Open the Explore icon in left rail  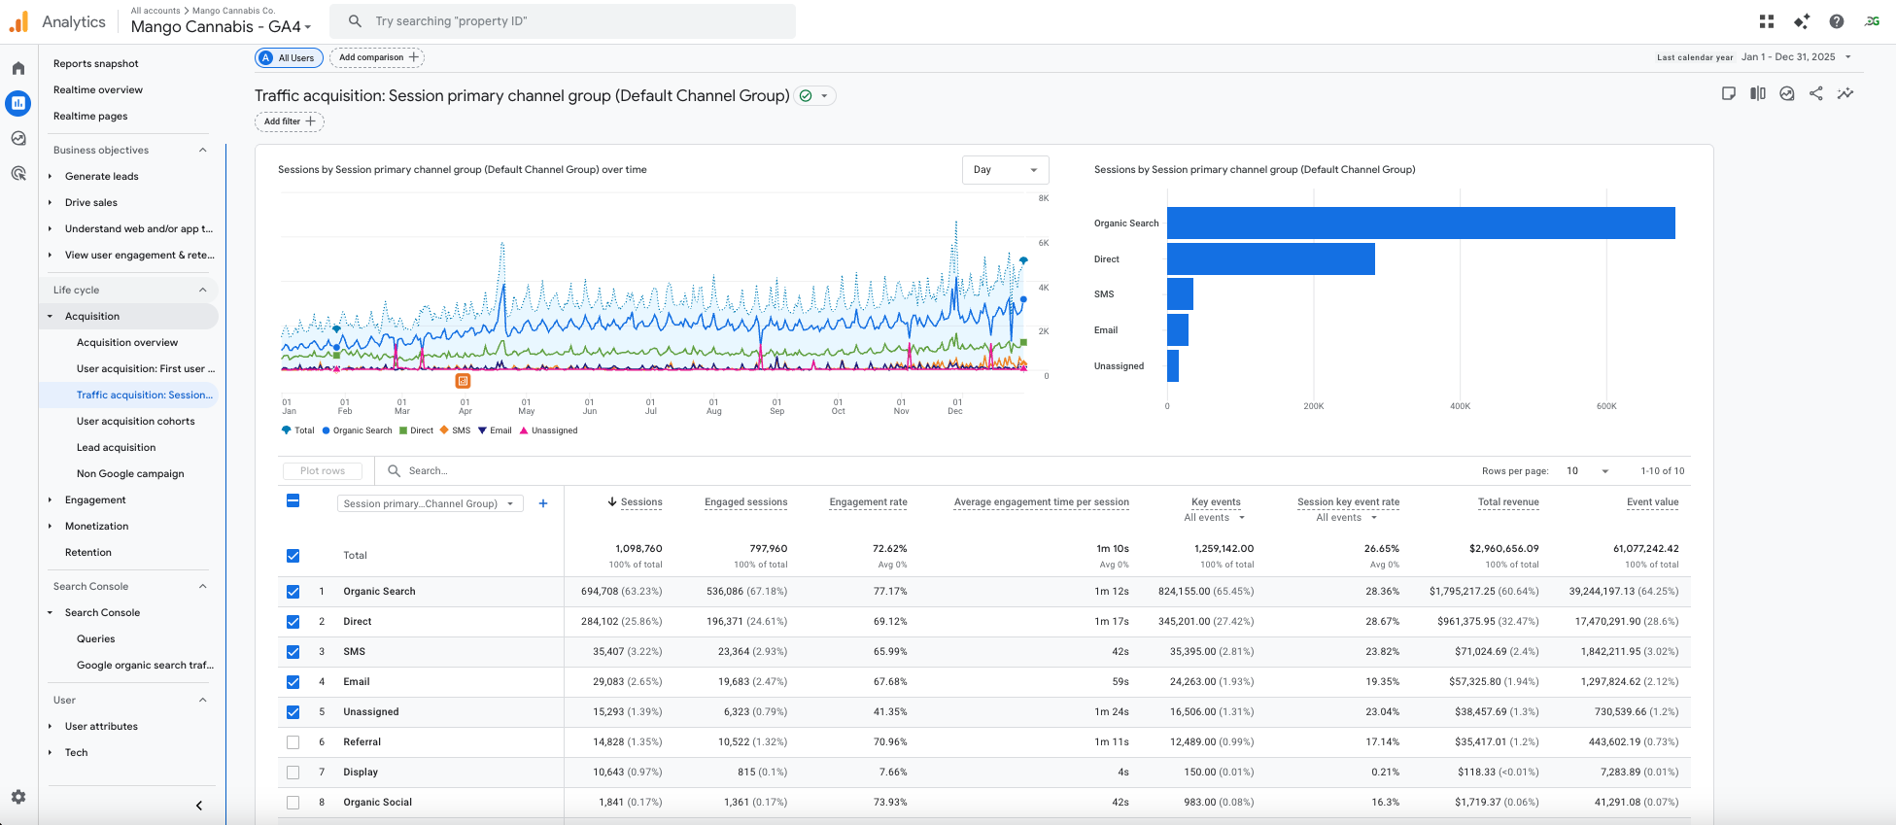click(18, 138)
